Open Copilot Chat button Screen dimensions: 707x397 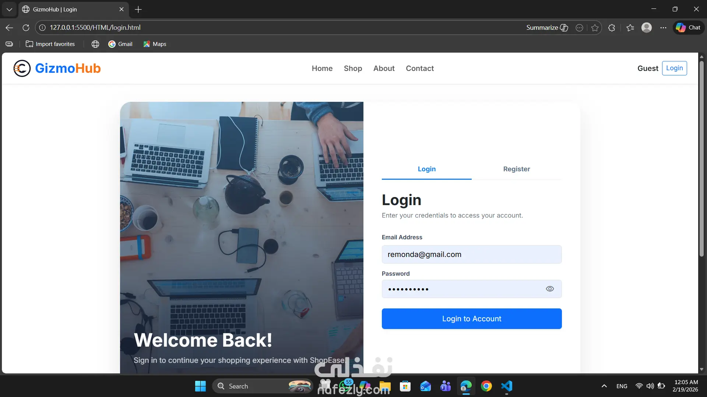click(688, 28)
